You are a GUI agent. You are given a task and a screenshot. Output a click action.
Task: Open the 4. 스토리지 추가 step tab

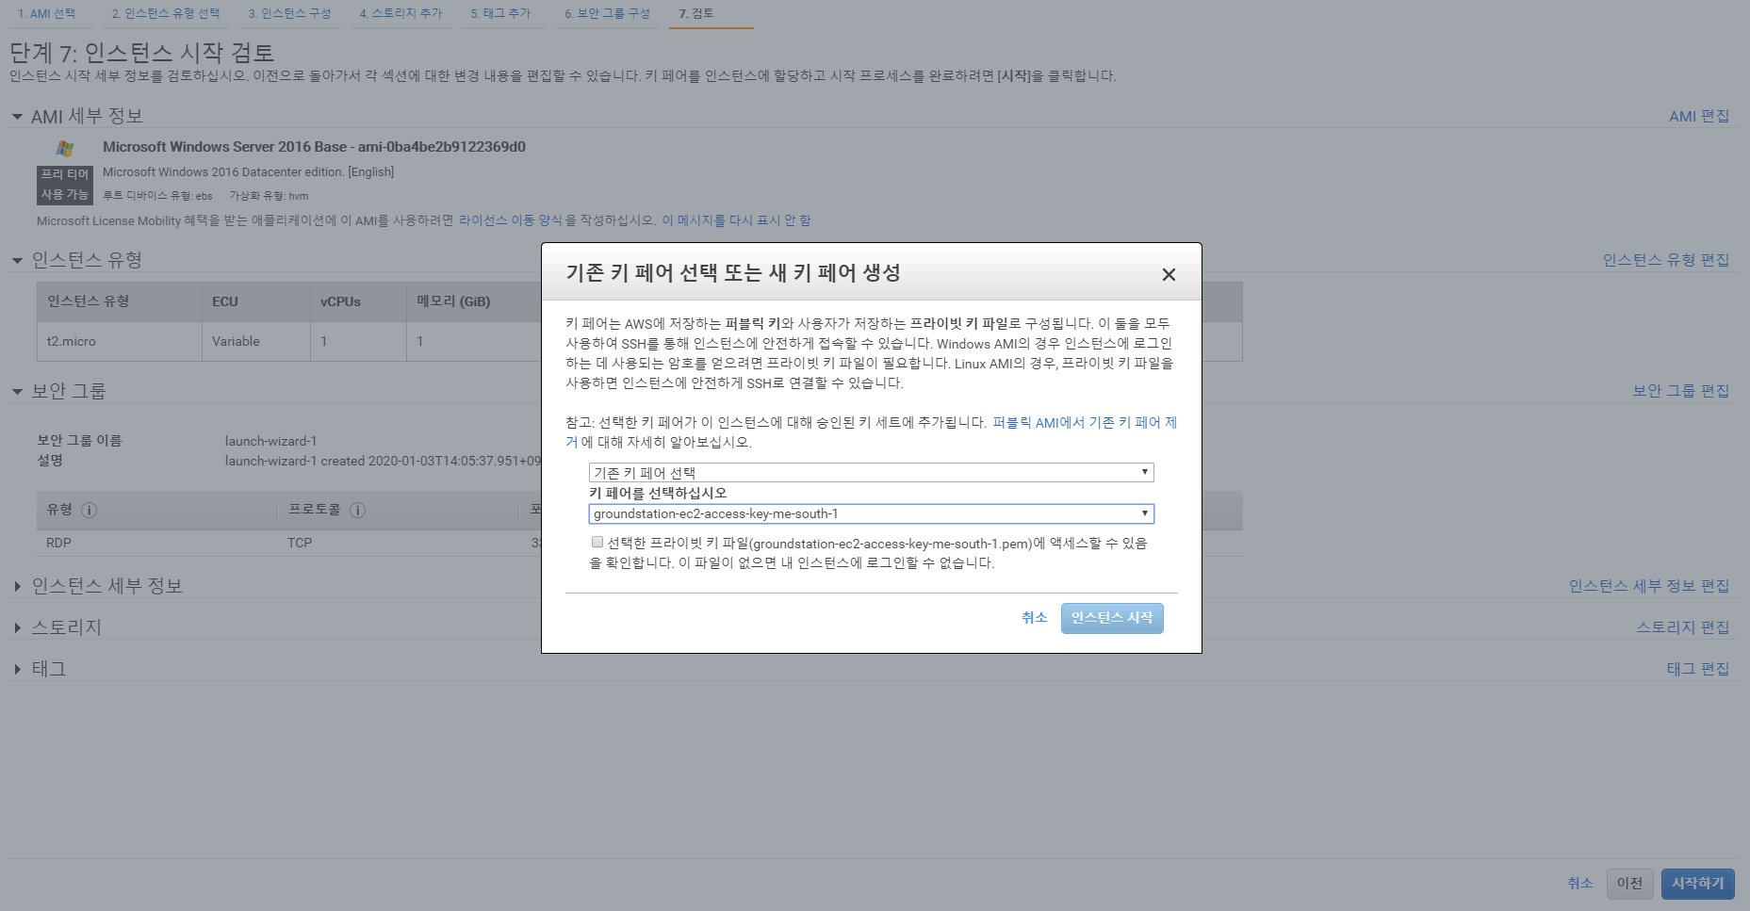[x=401, y=13]
